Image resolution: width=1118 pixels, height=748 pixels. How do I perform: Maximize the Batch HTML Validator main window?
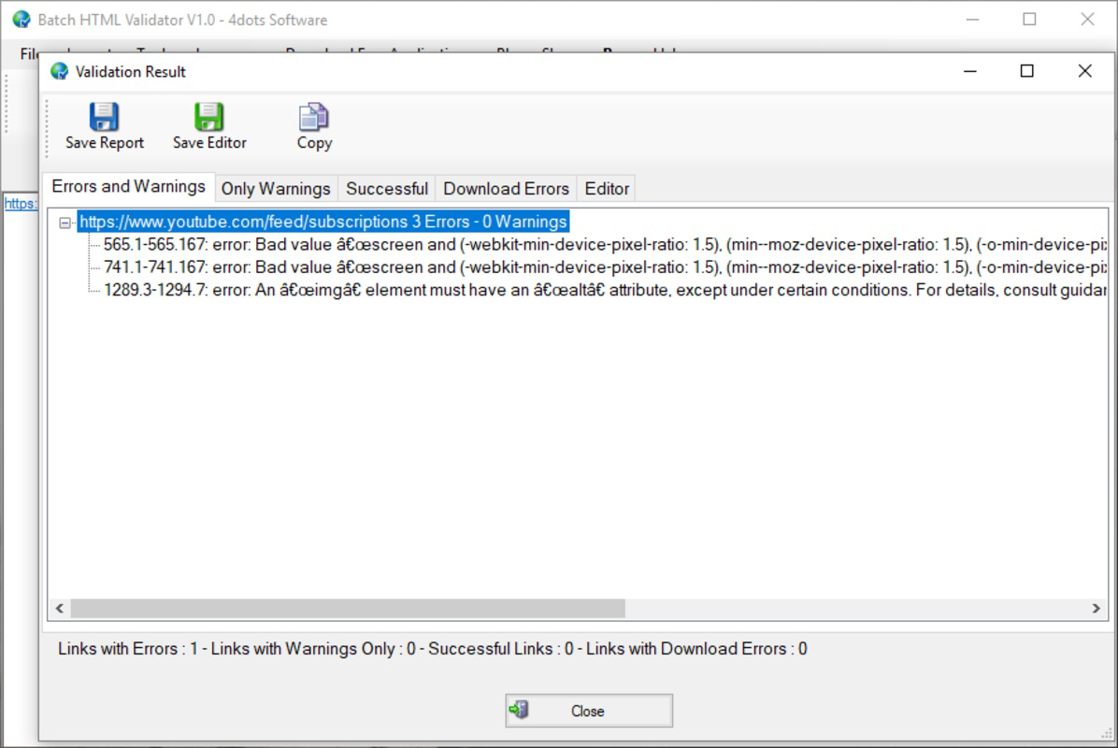pyautogui.click(x=1029, y=20)
